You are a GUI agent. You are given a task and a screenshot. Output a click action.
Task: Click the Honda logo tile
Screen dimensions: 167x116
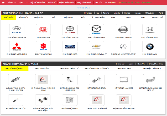click(150, 29)
